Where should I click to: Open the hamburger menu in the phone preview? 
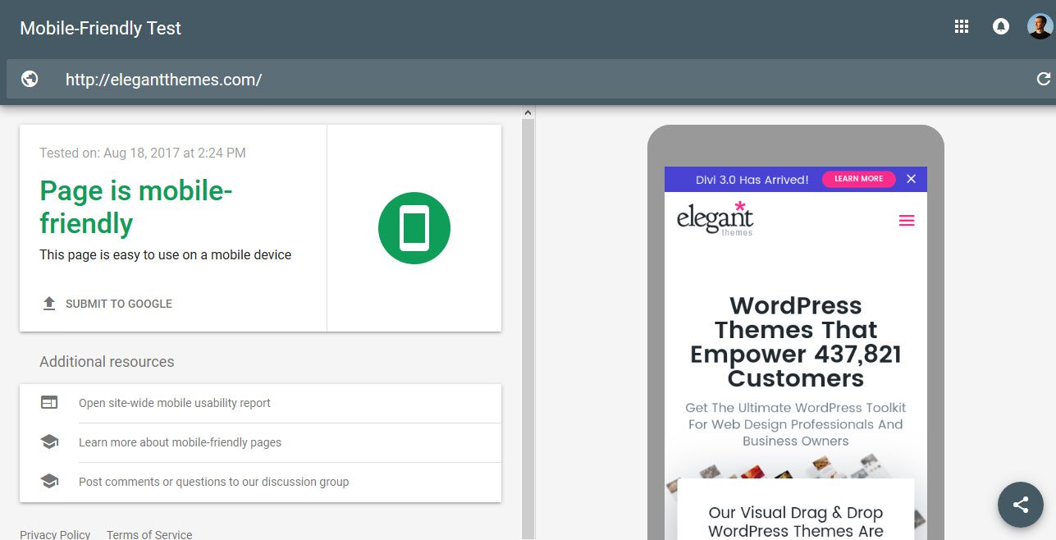pos(906,220)
